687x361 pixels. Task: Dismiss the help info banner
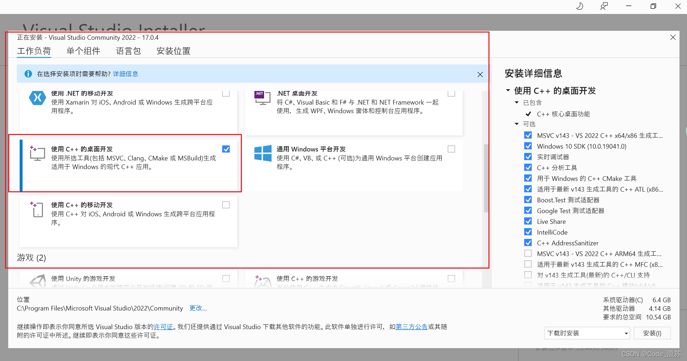480,74
